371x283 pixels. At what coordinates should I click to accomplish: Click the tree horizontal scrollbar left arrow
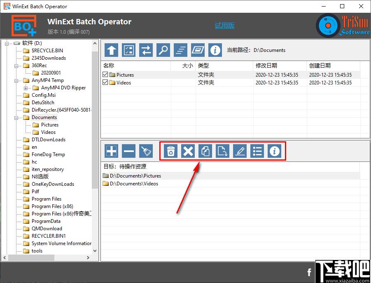coord(5,258)
